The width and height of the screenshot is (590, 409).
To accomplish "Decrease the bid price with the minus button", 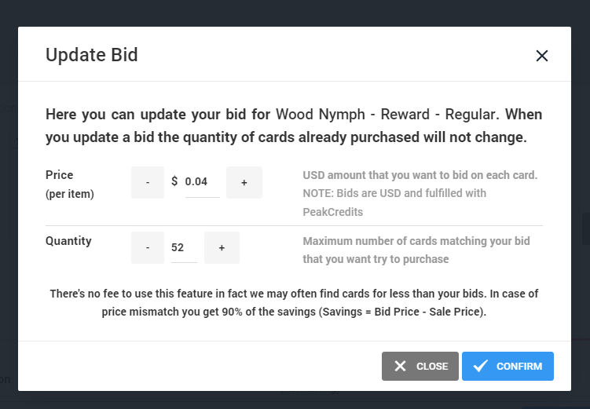I will click(148, 182).
